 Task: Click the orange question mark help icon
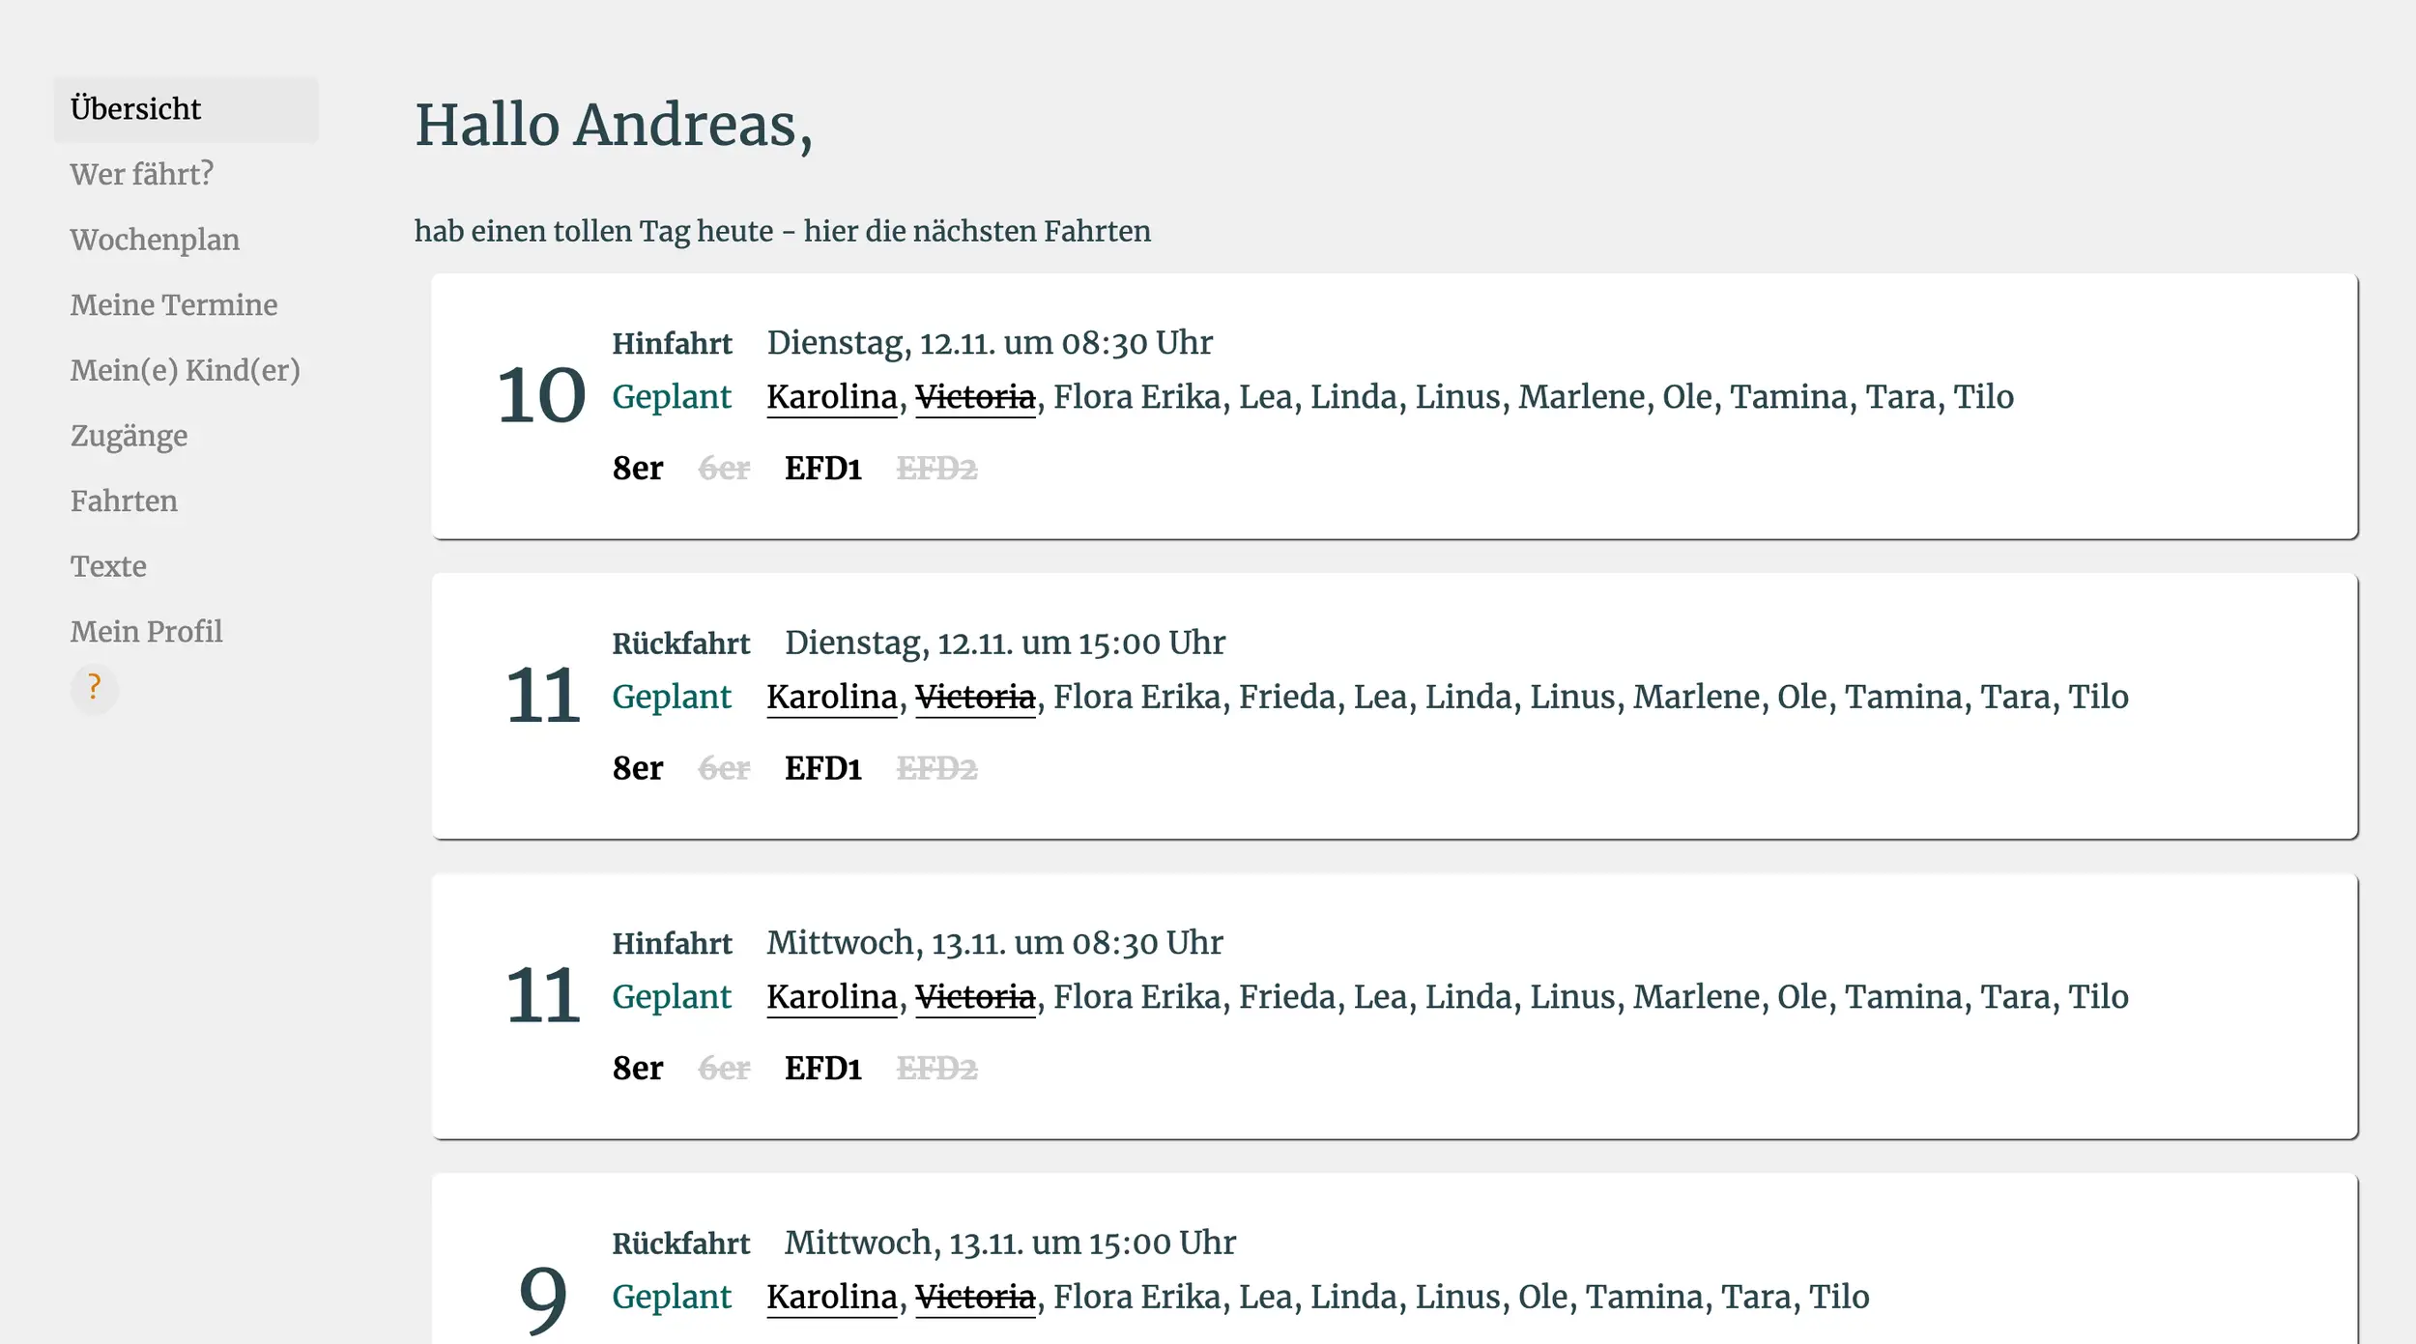tap(94, 688)
